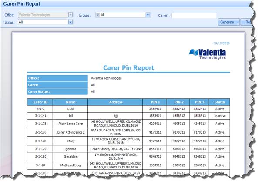Image resolution: width=262 pixels, height=185 pixels.
Task: Click the Carer ID column header
Action: 40,102
